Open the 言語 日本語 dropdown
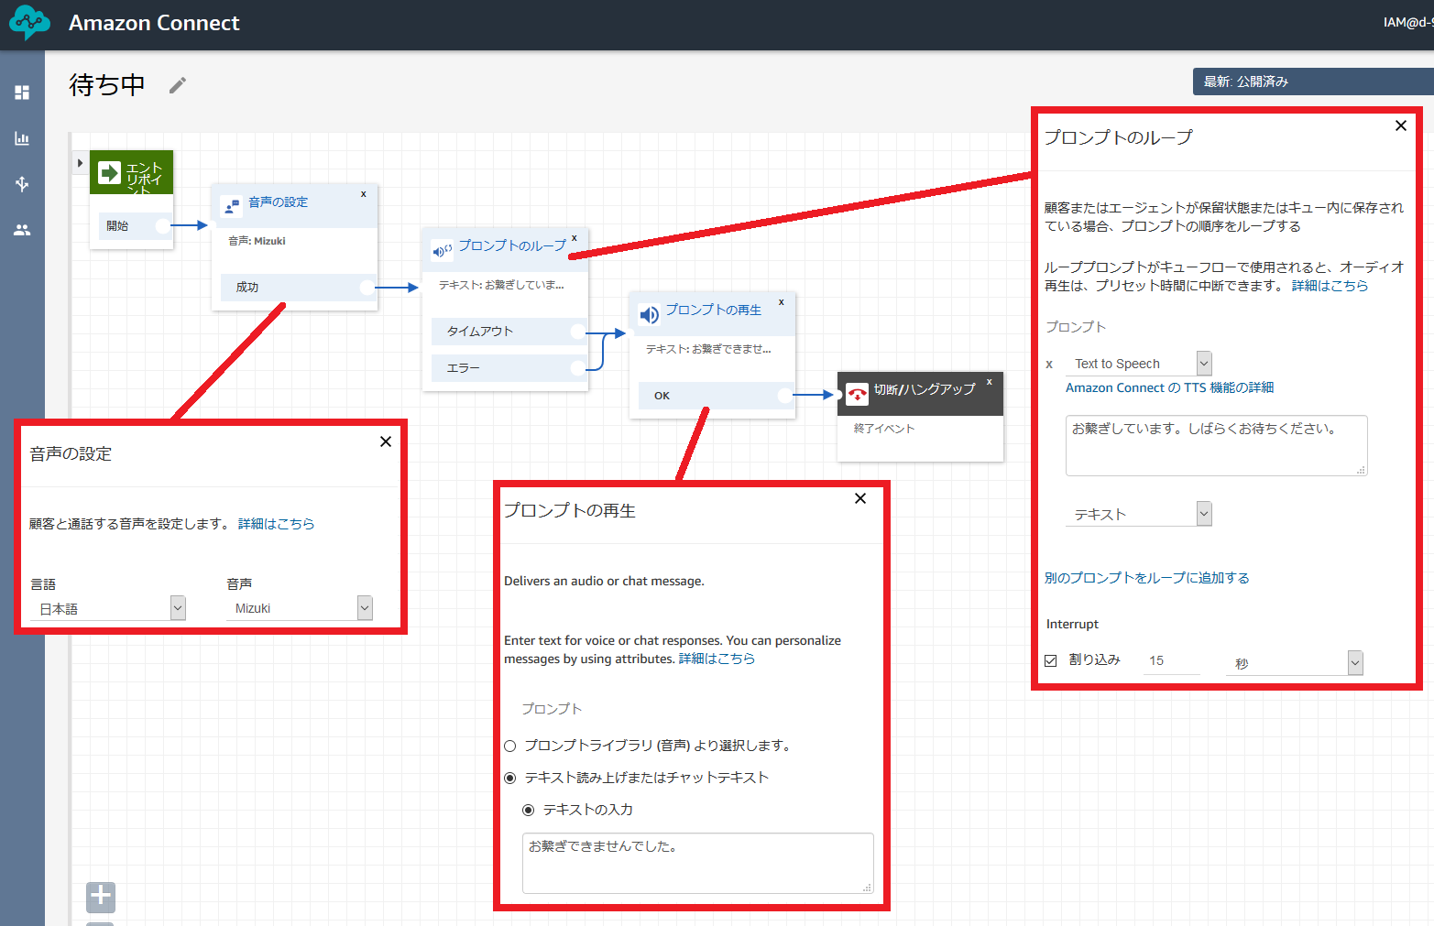Image resolution: width=1434 pixels, height=926 pixels. (108, 608)
